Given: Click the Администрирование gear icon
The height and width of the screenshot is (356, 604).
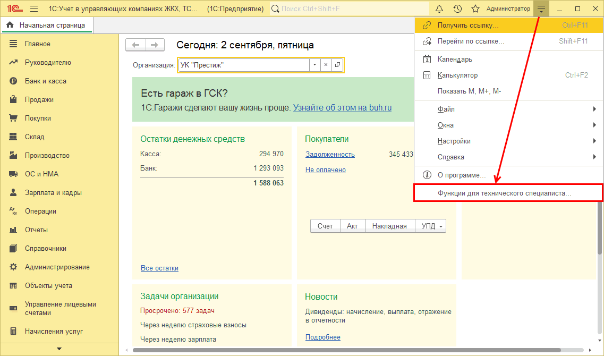Looking at the screenshot, I should (x=13, y=267).
